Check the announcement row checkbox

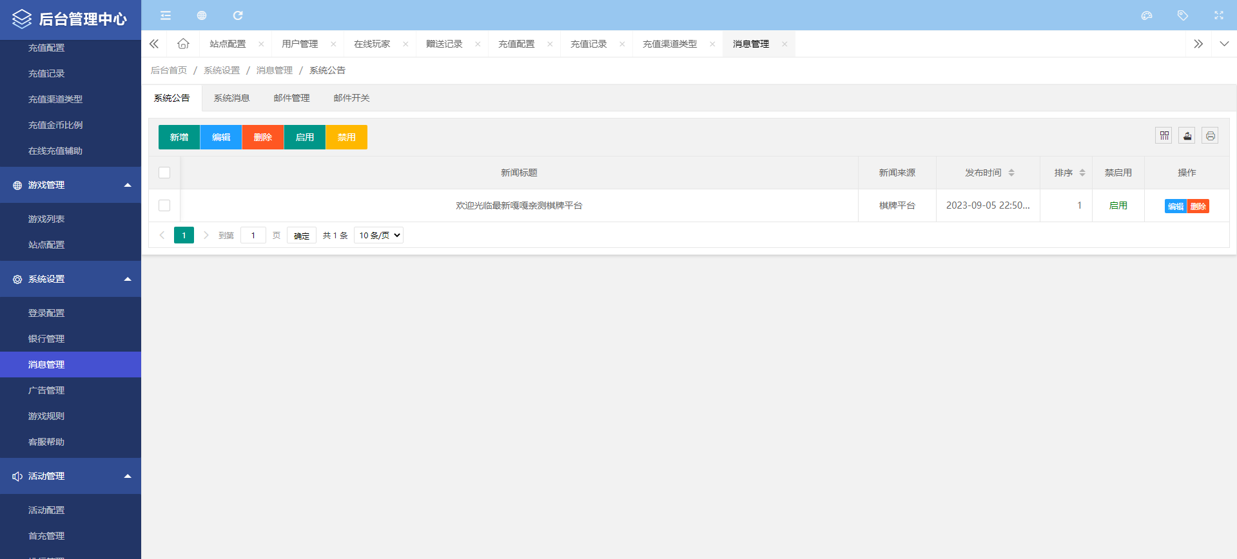click(164, 205)
